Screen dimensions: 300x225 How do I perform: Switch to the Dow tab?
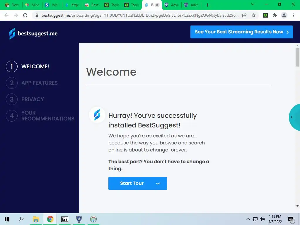[x=12, y=5]
